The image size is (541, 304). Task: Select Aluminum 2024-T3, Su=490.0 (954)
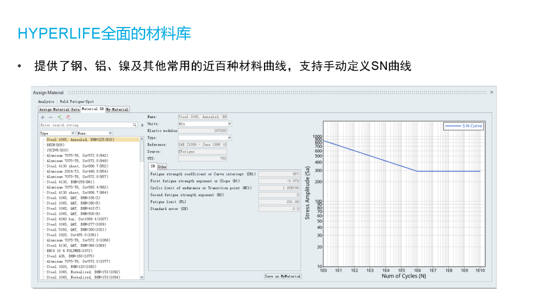click(77, 171)
